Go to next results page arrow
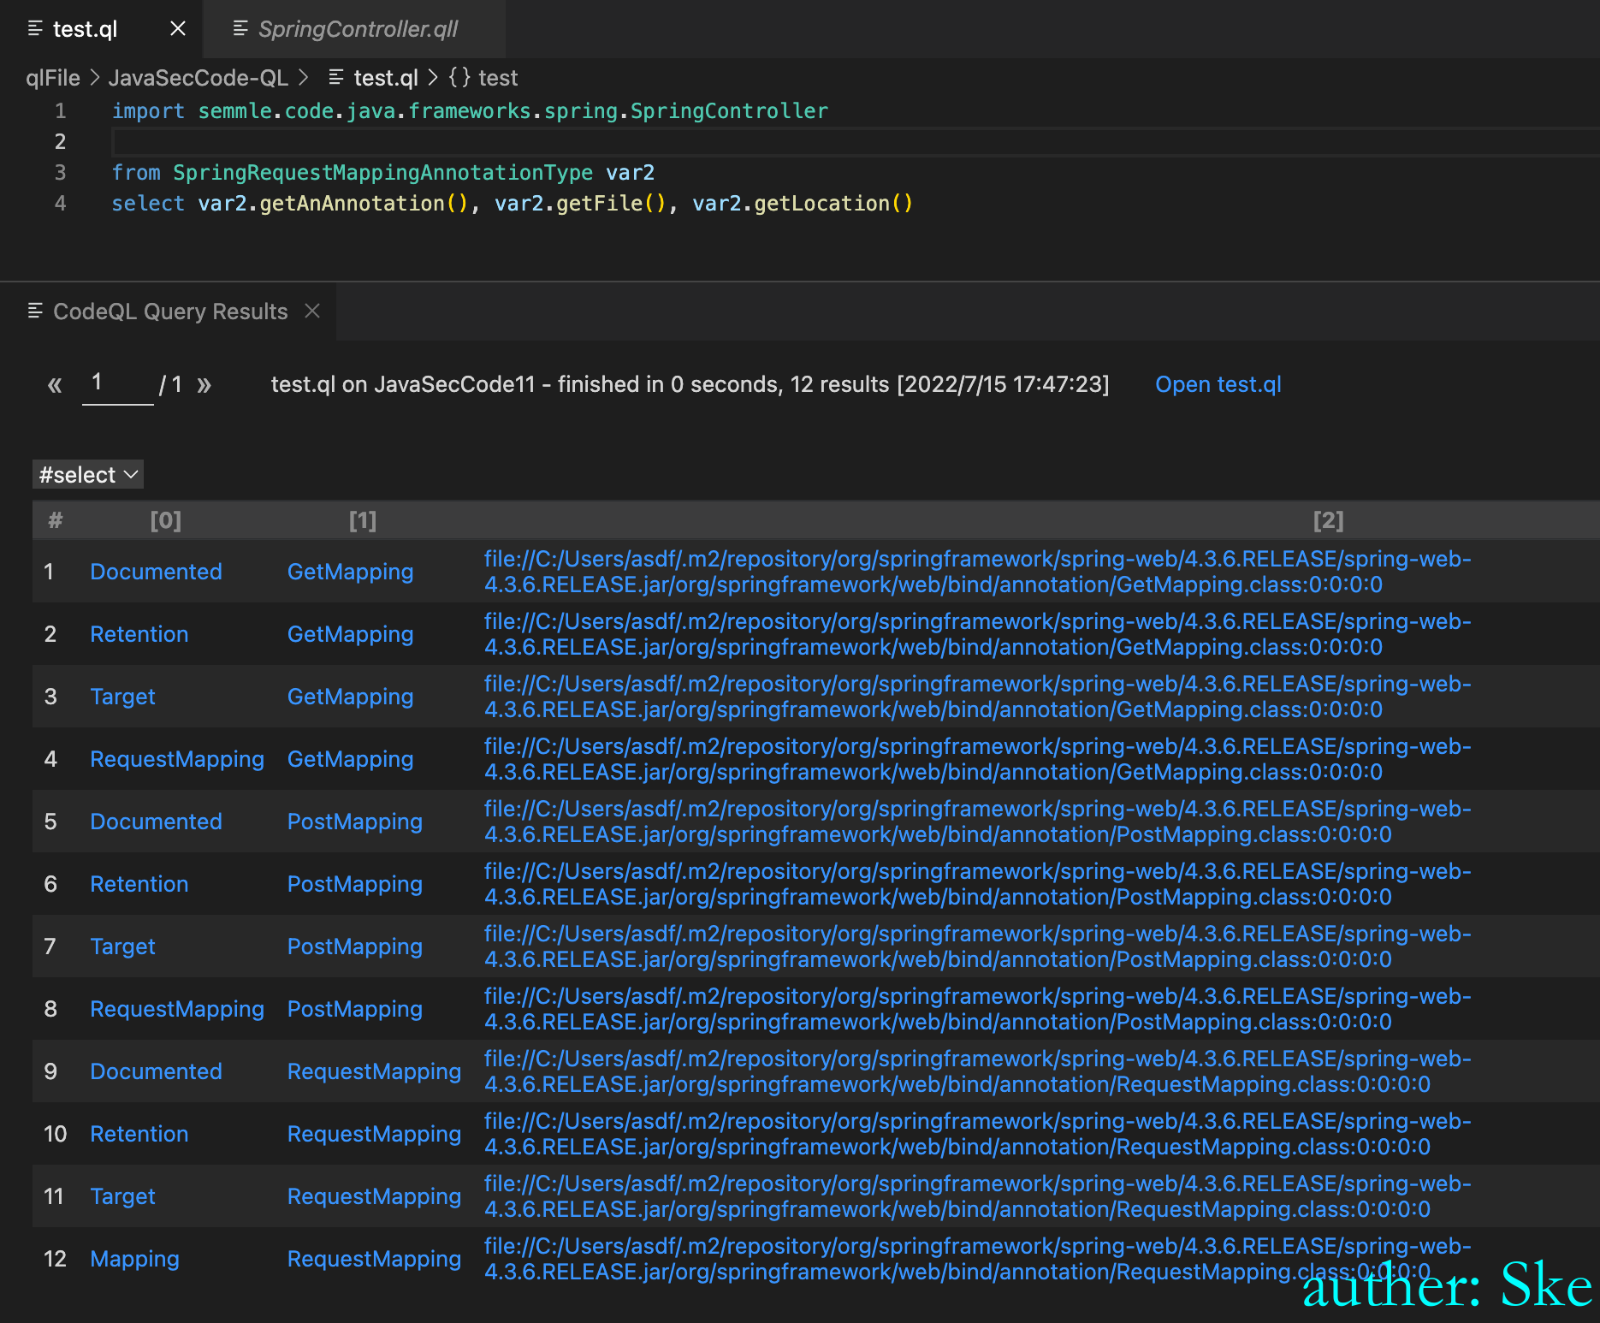 point(204,385)
